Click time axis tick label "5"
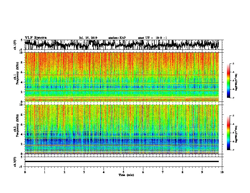250x193 pixels. point(123,172)
